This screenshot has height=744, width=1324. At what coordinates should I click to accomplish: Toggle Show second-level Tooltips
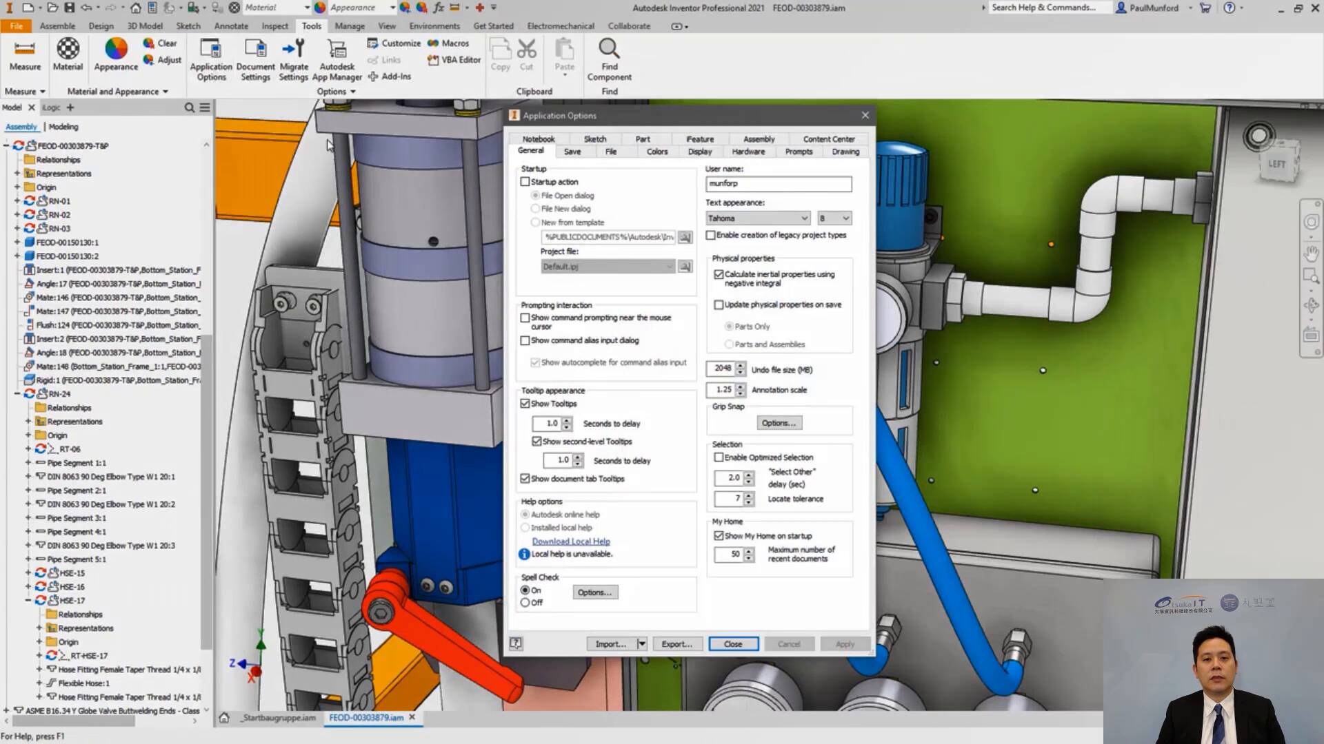coord(536,442)
